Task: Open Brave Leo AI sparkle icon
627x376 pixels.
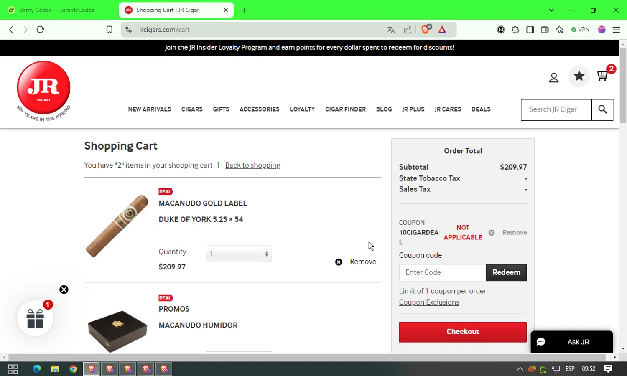Action: (x=559, y=30)
